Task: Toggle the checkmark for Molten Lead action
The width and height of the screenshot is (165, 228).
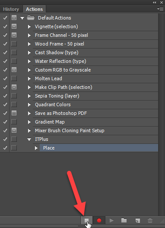Action: coord(5,78)
